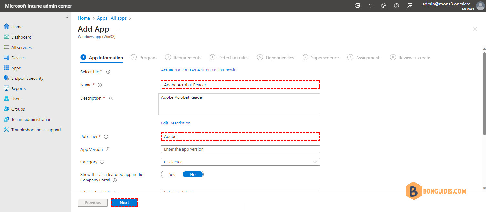Screen dimensions: 486x212
Task: Switch to Program step
Action: (x=144, y=58)
